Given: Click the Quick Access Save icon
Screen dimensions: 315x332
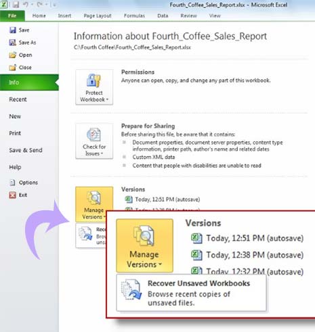Looking at the screenshot, I should pos(16,5).
